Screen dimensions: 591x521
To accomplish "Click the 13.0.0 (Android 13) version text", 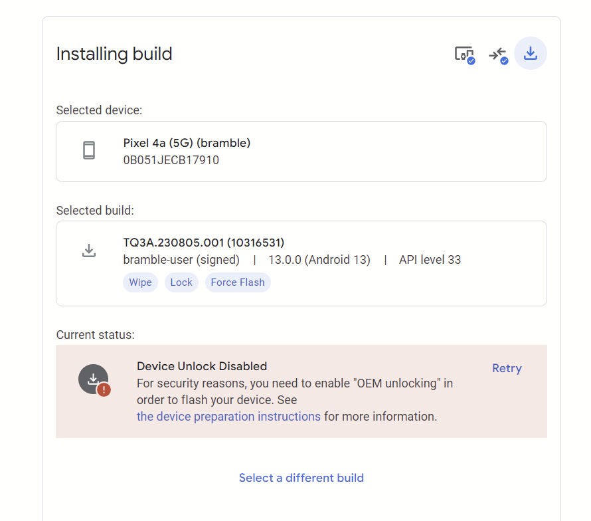I will point(319,260).
